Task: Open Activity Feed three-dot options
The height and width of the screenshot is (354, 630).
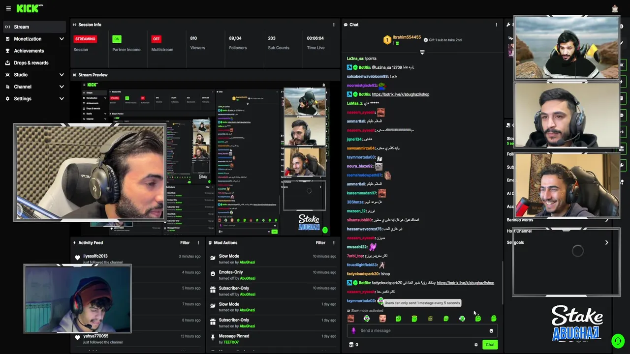Action: pos(198,242)
